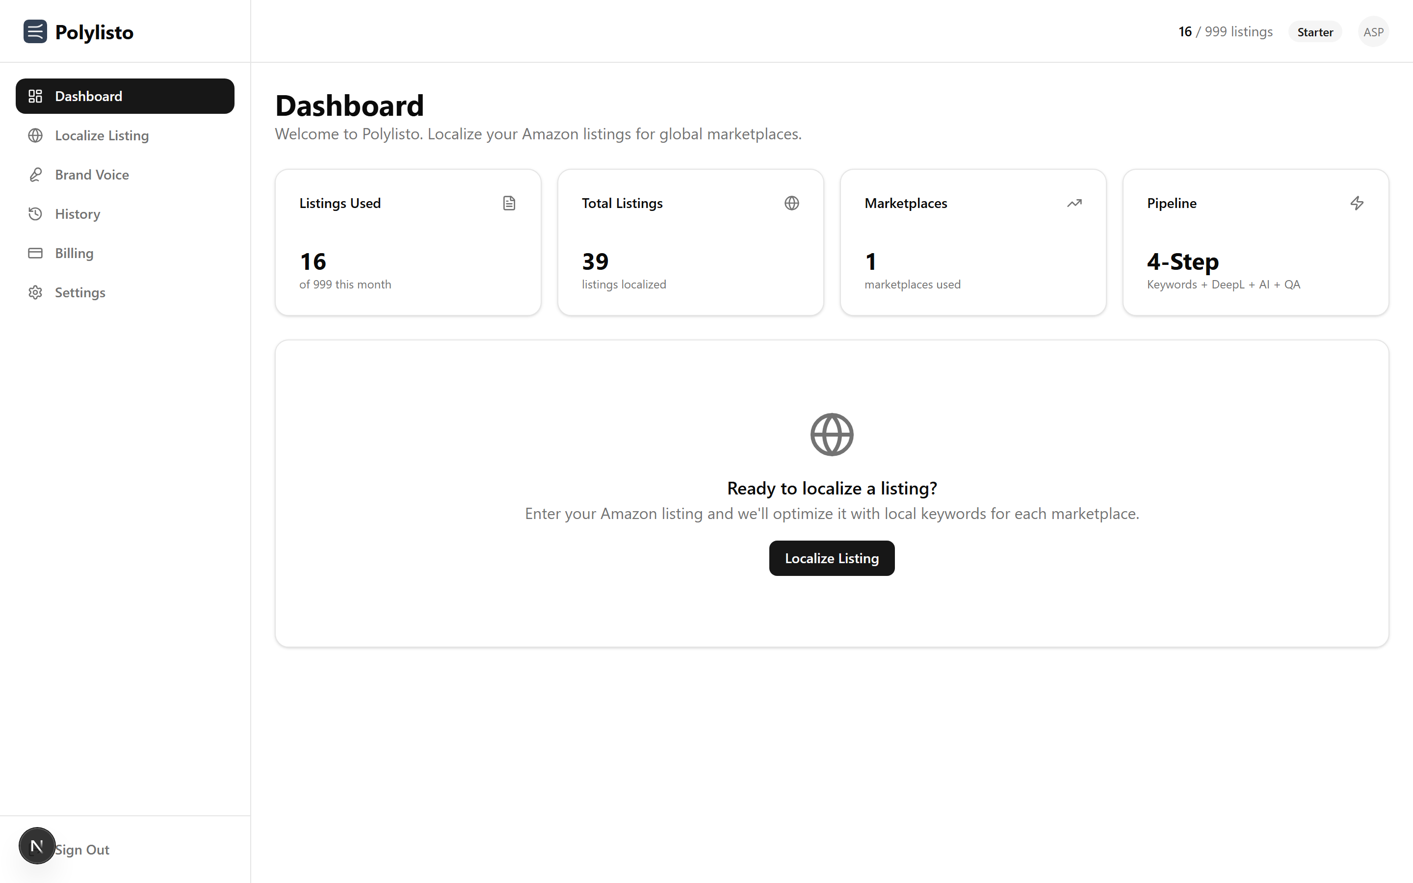Click Sign Out at the bottom
The height and width of the screenshot is (883, 1413).
(82, 849)
